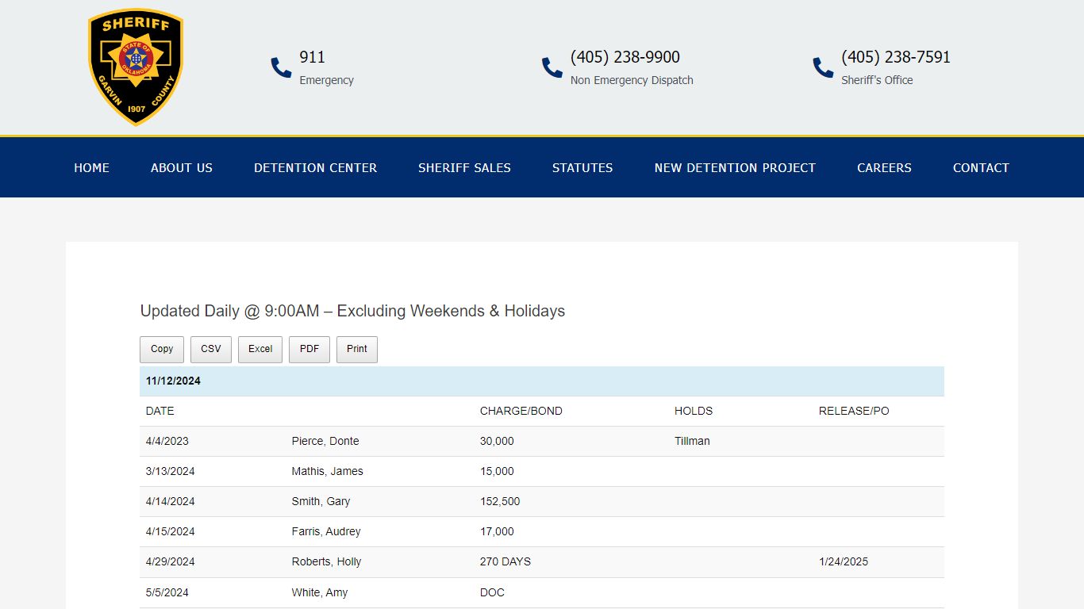1084x609 pixels.
Task: Go to ABOUT US page
Action: click(x=182, y=168)
